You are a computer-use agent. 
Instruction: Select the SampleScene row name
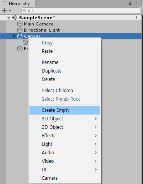click(37, 18)
